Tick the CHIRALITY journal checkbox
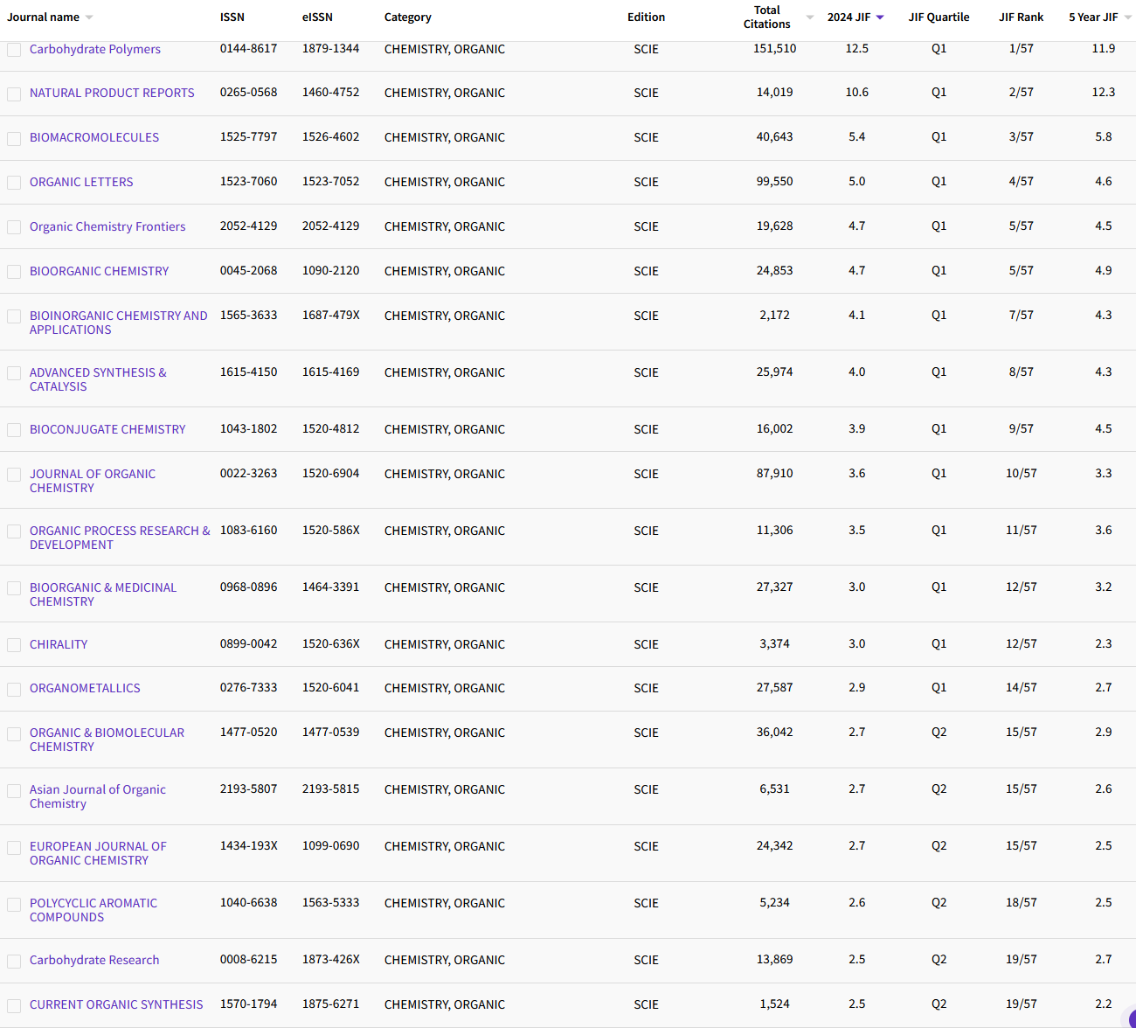Image resolution: width=1136 pixels, height=1028 pixels. coord(14,645)
